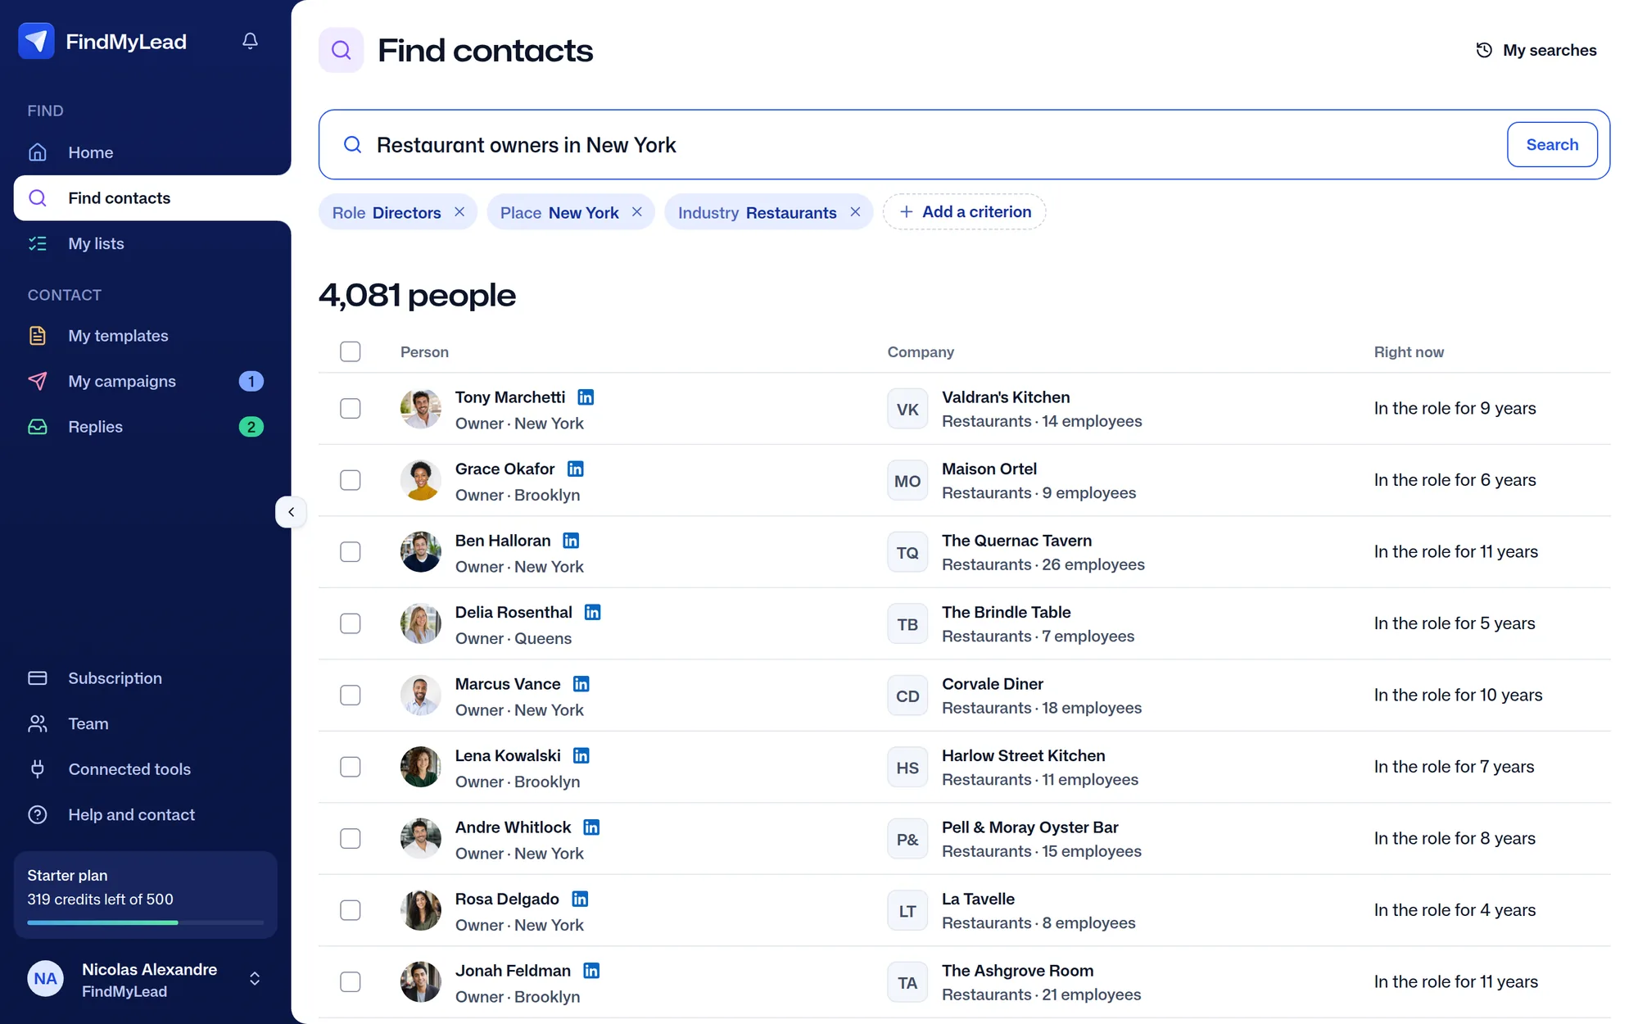1638x1024 pixels.
Task: Click the FindMyLead paper plane logo
Action: [x=36, y=41]
